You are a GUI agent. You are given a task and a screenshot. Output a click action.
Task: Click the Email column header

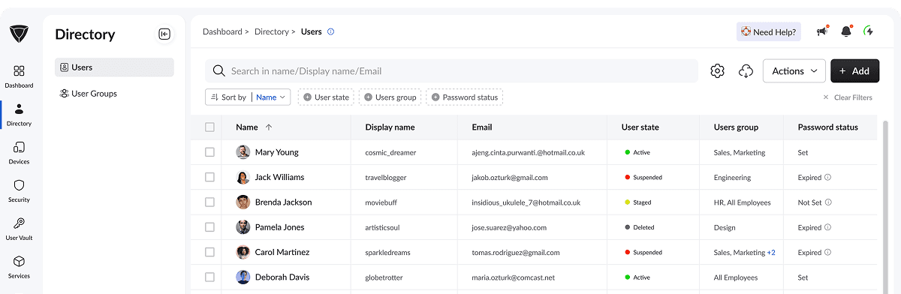click(x=482, y=127)
